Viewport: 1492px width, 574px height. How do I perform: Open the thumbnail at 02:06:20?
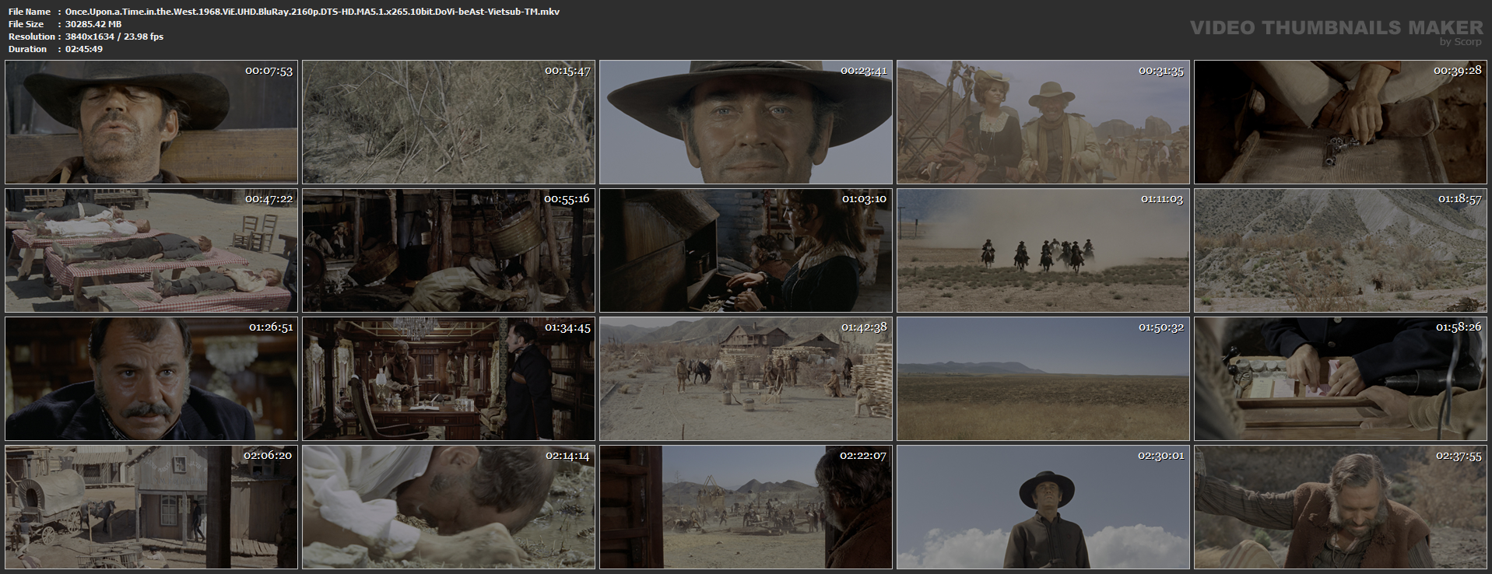click(x=151, y=507)
